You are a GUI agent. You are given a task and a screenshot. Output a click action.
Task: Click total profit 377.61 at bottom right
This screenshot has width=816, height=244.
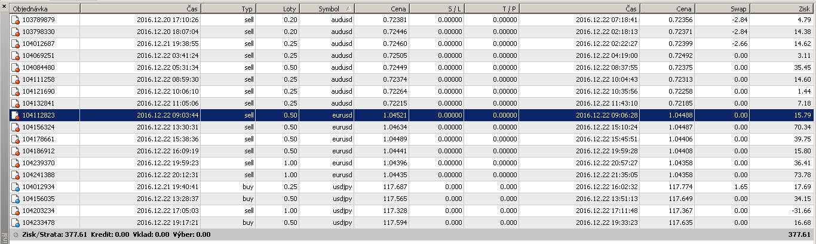(x=800, y=234)
